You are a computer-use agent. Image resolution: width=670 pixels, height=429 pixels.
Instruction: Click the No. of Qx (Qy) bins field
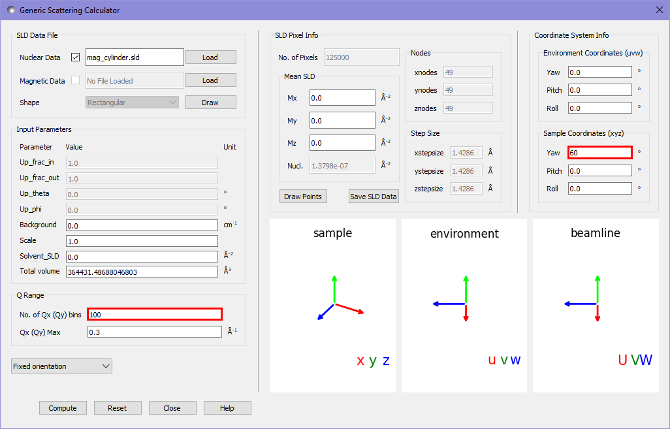coord(155,314)
